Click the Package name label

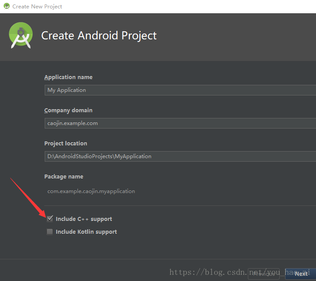coord(64,177)
